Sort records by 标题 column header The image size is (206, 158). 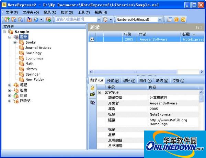pos(192,34)
